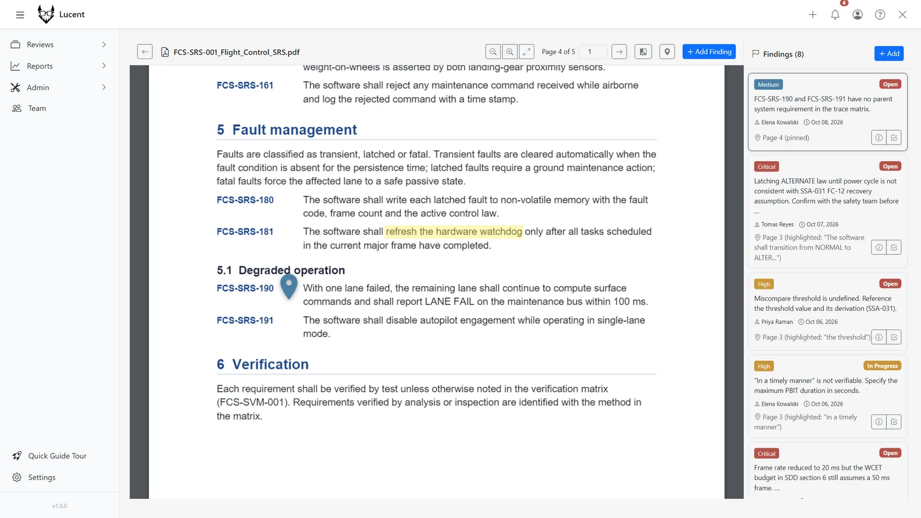The image size is (921, 518).
Task: Open the notifications bell
Action: click(835, 15)
